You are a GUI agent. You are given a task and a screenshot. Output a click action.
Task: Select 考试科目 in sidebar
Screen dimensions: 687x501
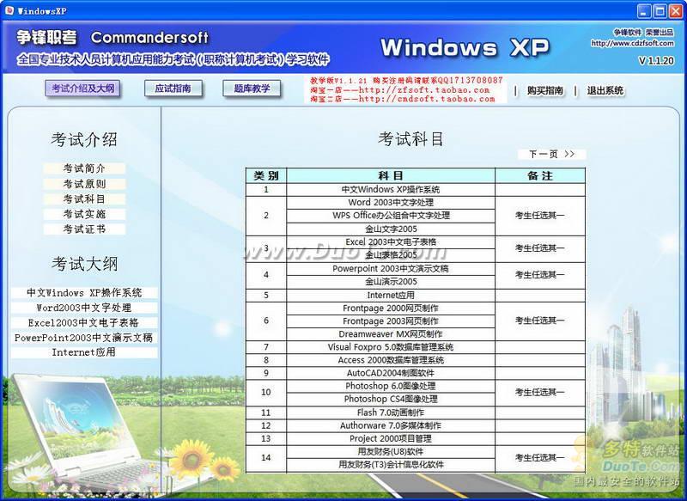pyautogui.click(x=84, y=199)
